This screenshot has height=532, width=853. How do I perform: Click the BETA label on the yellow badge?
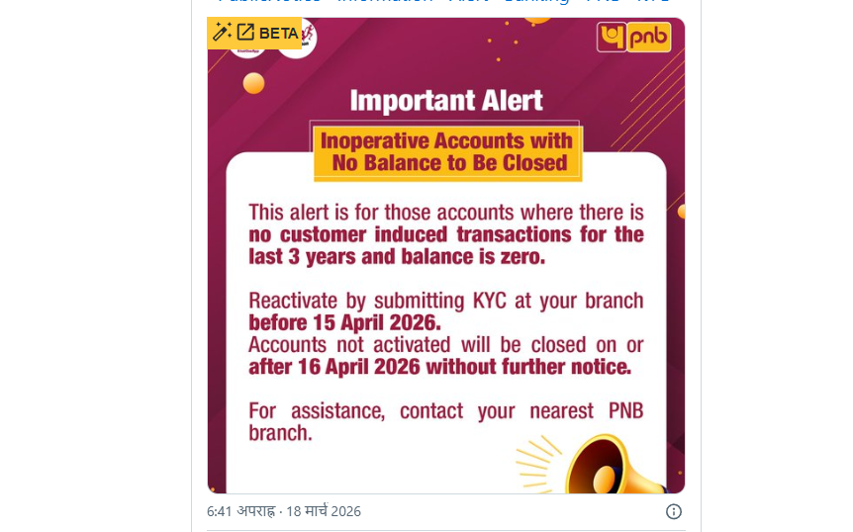[279, 34]
